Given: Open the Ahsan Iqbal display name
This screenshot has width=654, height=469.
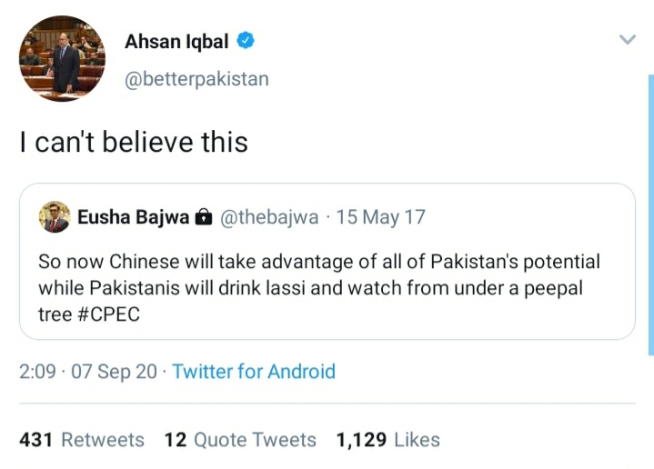Looking at the screenshot, I should click(176, 41).
